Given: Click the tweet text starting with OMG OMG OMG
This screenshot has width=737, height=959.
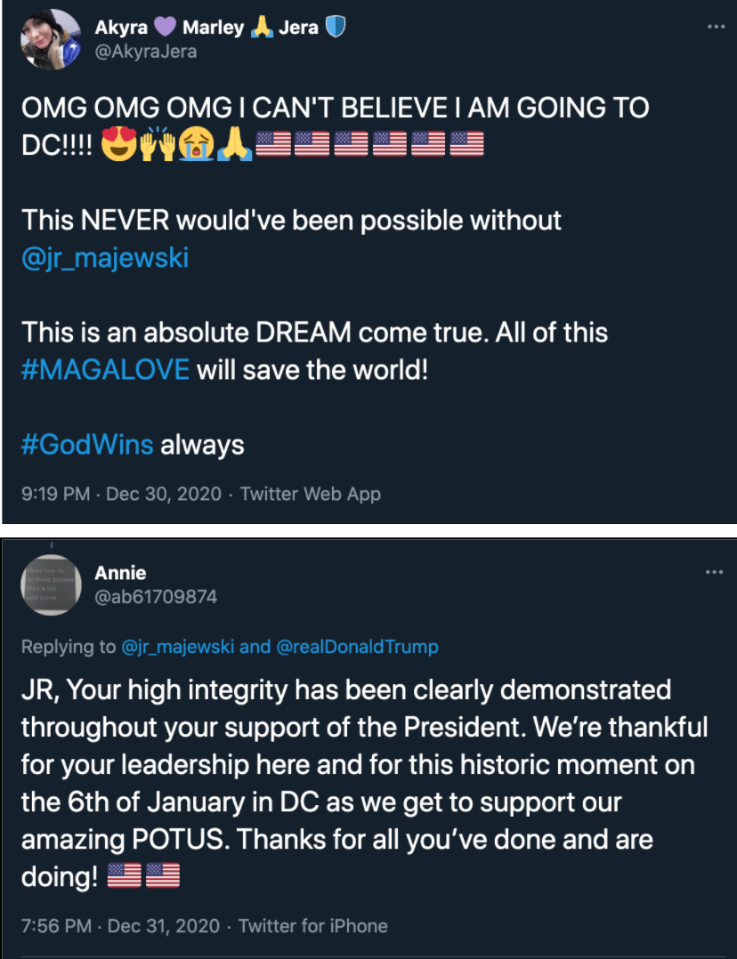Looking at the screenshot, I should (335, 109).
